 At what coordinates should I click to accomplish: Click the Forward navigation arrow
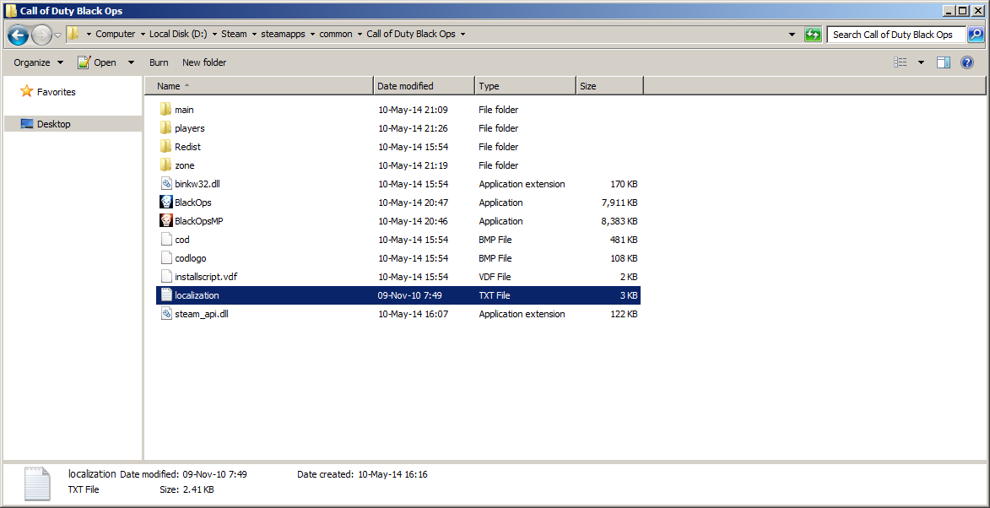coord(41,35)
